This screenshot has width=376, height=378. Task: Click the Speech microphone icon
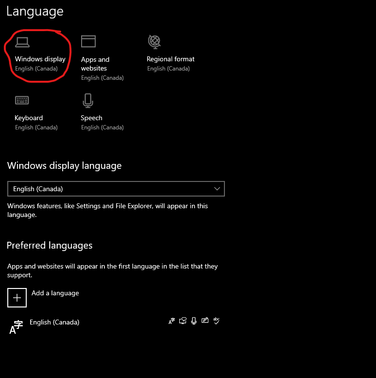pos(88,101)
